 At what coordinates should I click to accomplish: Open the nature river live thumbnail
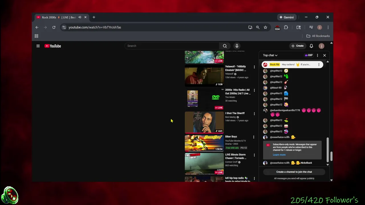(204, 57)
